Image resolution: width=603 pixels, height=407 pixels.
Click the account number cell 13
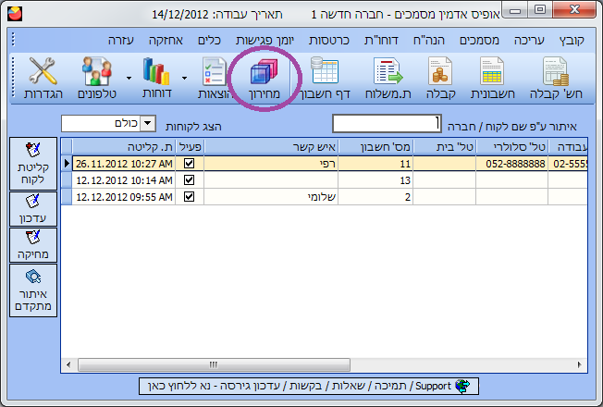coord(375,180)
